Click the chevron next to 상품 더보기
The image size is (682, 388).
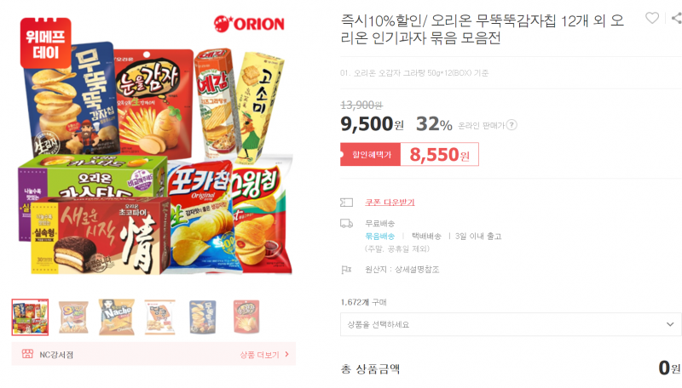coord(286,354)
